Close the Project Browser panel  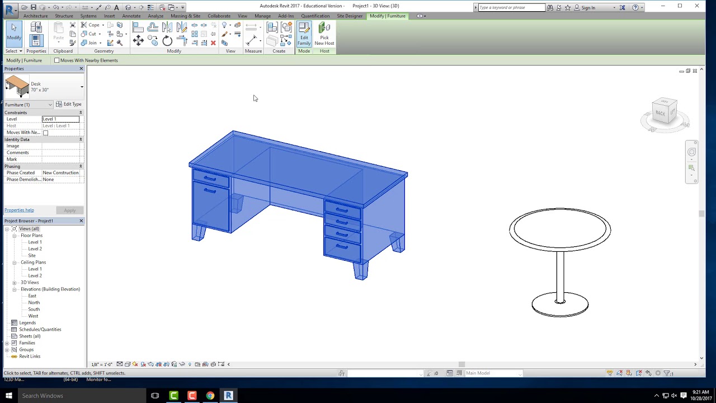(x=81, y=221)
